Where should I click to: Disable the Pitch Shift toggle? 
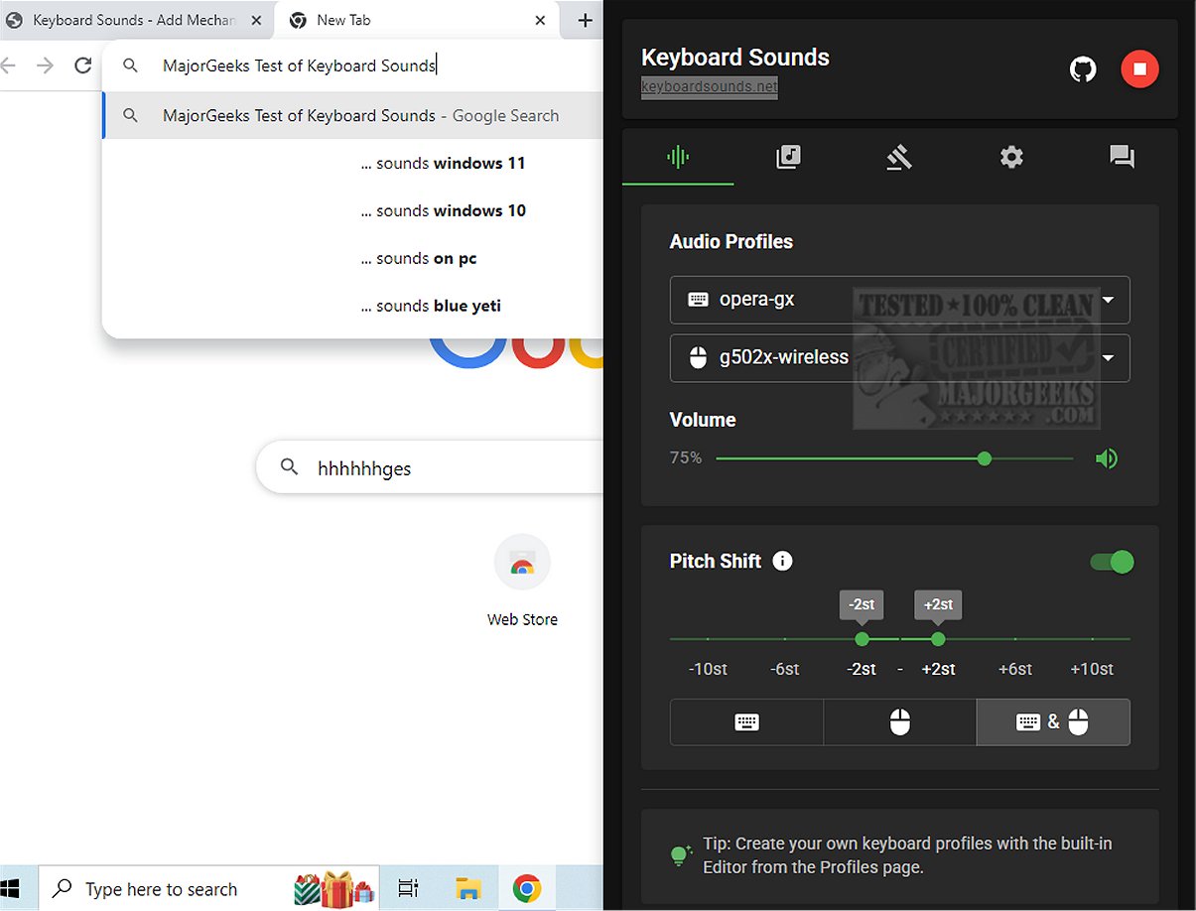tap(1112, 563)
